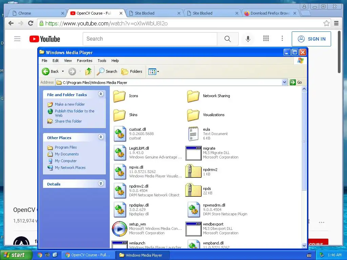The image size is (347, 260).
Task: Select the npdrmv2 zipped folder icon
Action: coord(193,171)
